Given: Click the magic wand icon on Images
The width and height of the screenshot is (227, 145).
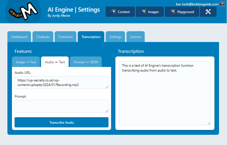Looking at the screenshot, I should click(x=144, y=12).
